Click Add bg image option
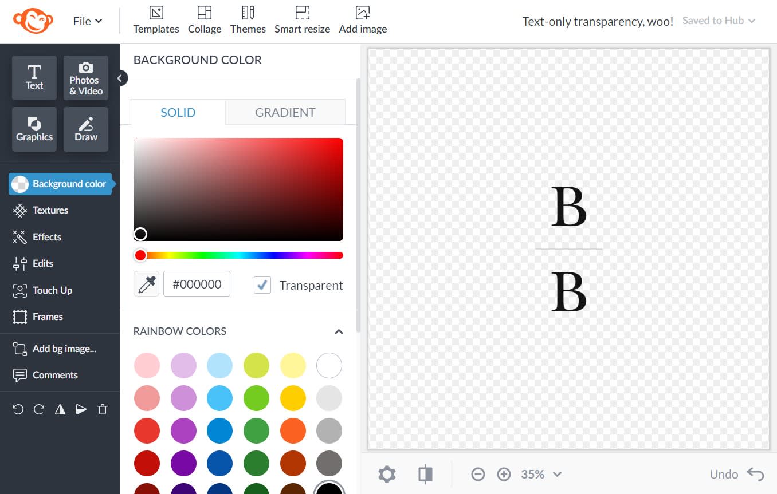 [x=64, y=349]
